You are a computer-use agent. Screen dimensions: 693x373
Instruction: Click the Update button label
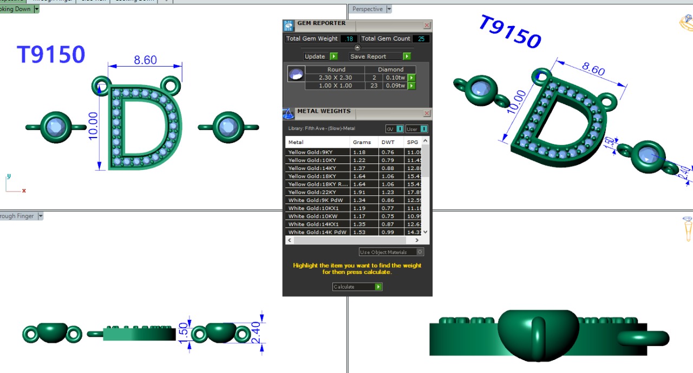tap(315, 56)
